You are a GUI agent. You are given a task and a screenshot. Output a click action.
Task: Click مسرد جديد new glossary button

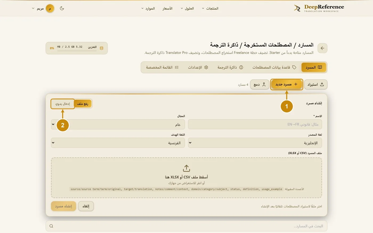[287, 84]
